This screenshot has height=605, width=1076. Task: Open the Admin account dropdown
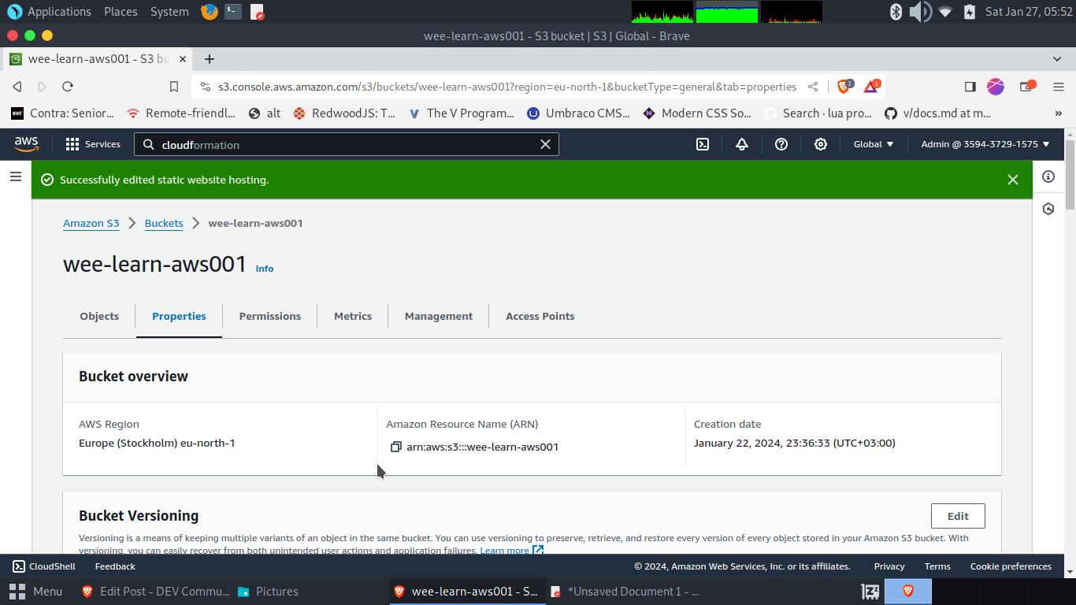[x=985, y=144]
